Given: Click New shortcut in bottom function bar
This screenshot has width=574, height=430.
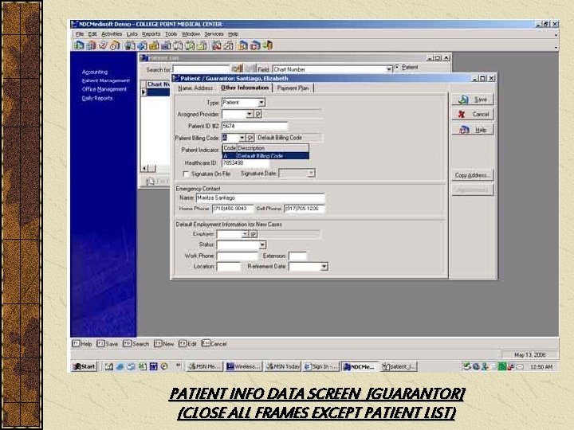Looking at the screenshot, I should point(164,344).
